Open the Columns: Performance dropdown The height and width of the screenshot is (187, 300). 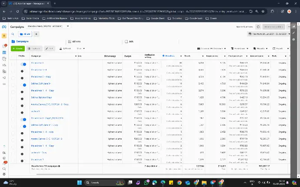[211, 49]
